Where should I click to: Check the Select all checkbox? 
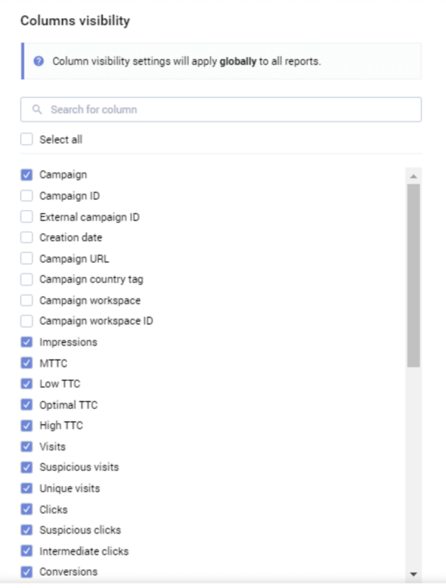pyautogui.click(x=26, y=140)
